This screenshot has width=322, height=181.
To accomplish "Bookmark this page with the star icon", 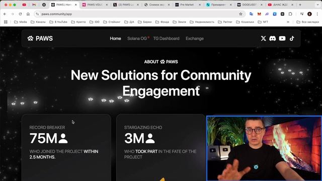I will pyautogui.click(x=240, y=14).
